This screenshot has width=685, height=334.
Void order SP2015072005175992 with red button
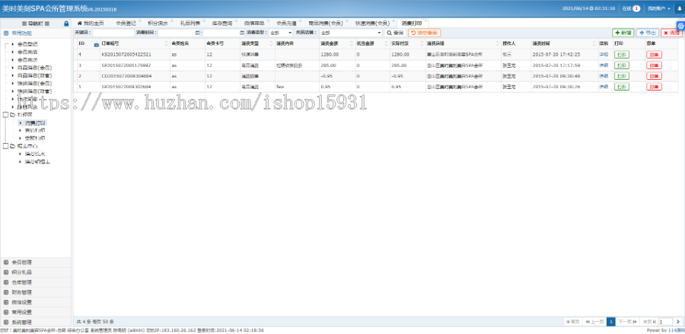click(x=654, y=65)
